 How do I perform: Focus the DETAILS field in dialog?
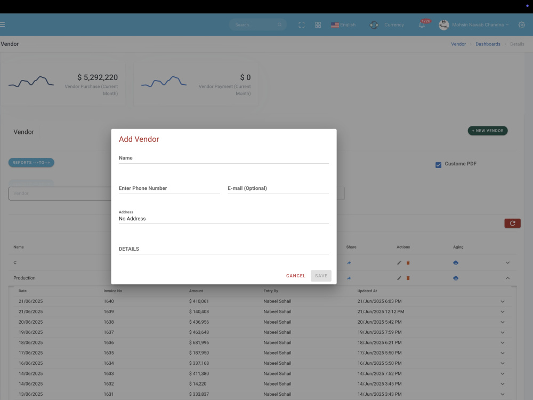click(224, 249)
